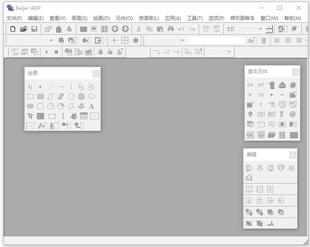Screen dimensions: 310x247
Task: Toggle the ON (1) state toolbar button
Action: 206,29
